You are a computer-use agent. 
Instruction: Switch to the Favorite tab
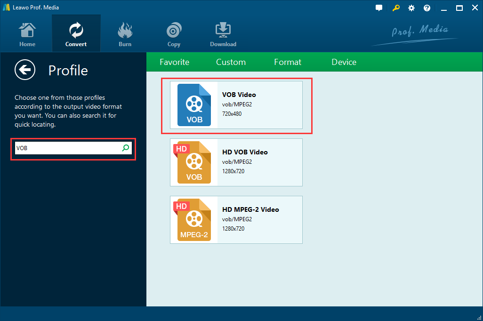pos(174,62)
